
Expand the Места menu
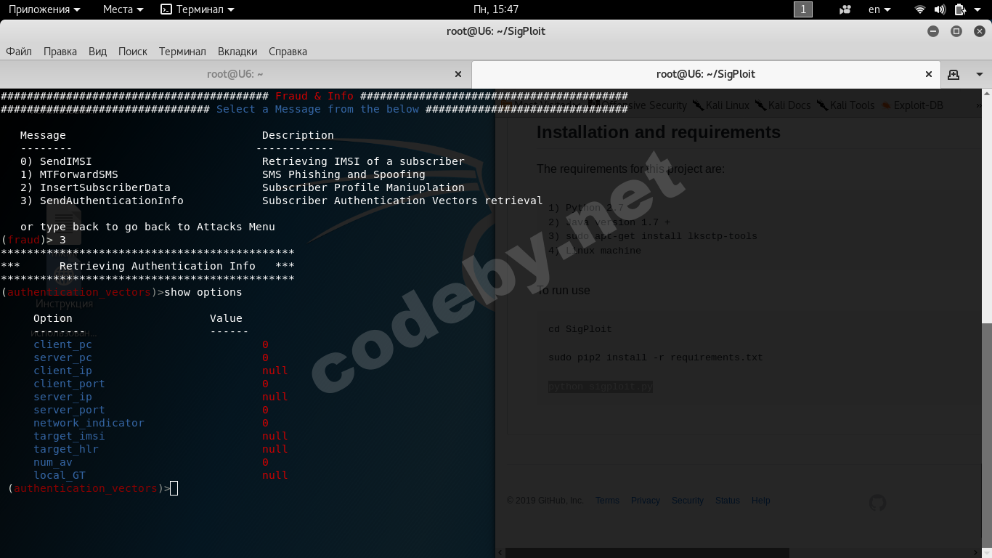point(123,9)
